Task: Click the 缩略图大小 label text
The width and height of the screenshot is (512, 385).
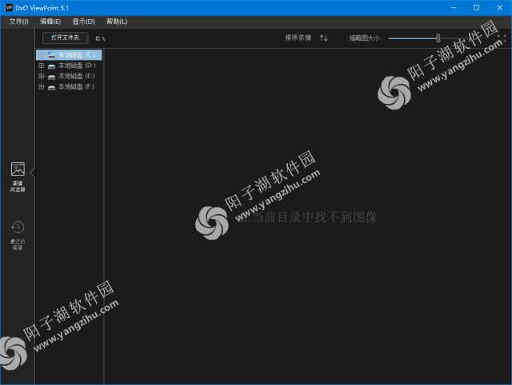Action: [x=365, y=38]
